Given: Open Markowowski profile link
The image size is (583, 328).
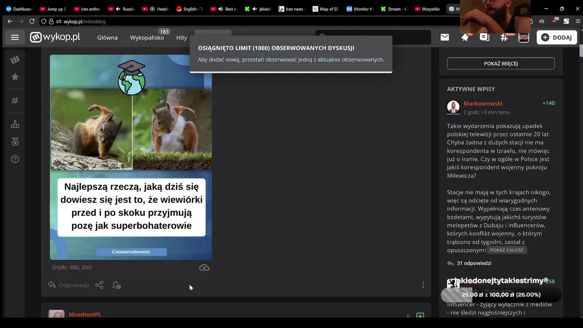Looking at the screenshot, I should click(x=483, y=103).
